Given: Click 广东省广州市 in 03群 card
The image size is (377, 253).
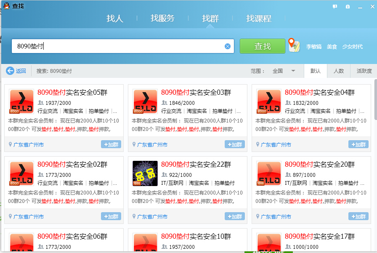Looking at the screenshot, I should [x=152, y=144].
